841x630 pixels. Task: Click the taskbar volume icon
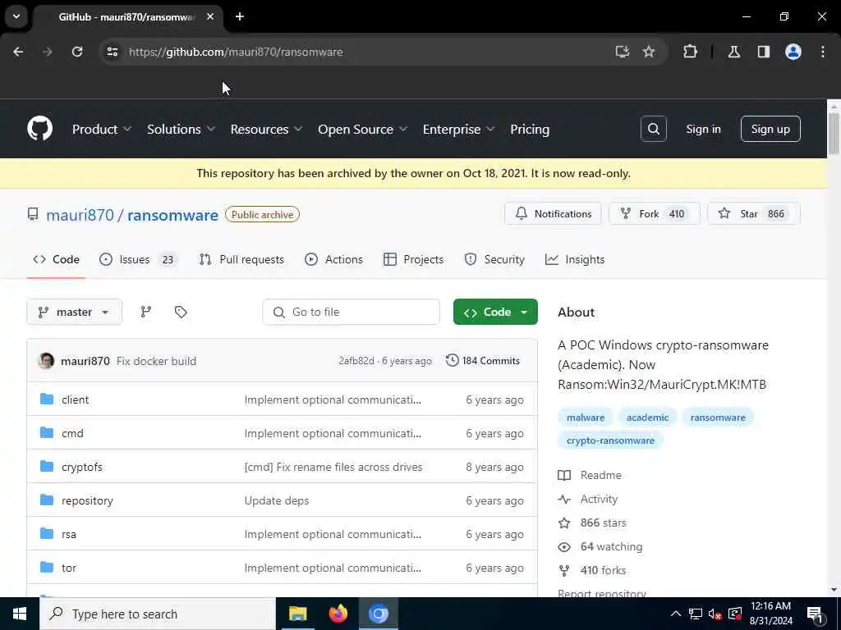pos(715,614)
